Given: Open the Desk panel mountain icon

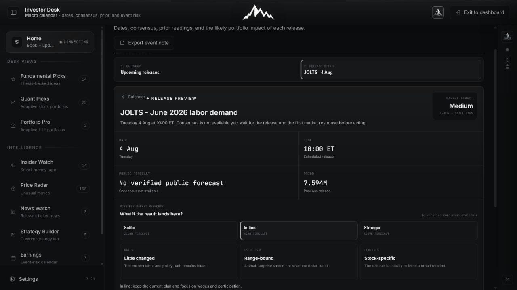Looking at the screenshot, I should pyautogui.click(x=507, y=37).
